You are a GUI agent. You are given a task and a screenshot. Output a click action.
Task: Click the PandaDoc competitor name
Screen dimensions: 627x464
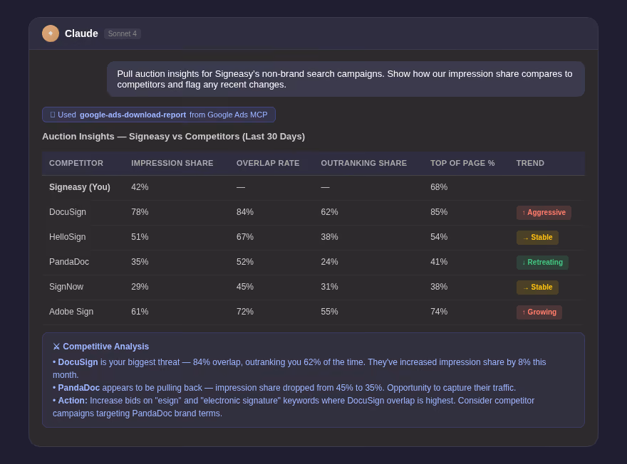coord(69,262)
